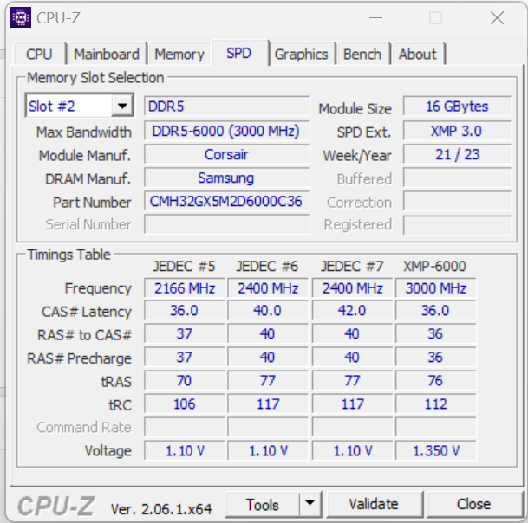Select part number CMH32GX5M2D6000C36
The width and height of the screenshot is (528, 523).
(x=226, y=202)
